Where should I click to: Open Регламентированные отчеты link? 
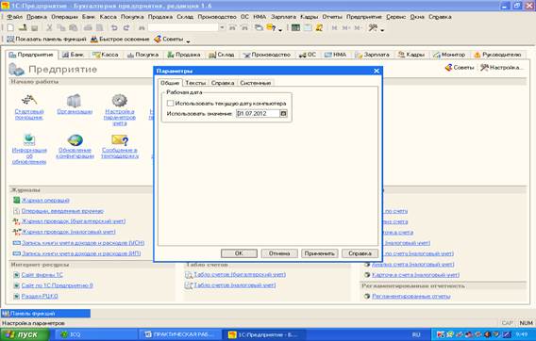tap(410, 297)
